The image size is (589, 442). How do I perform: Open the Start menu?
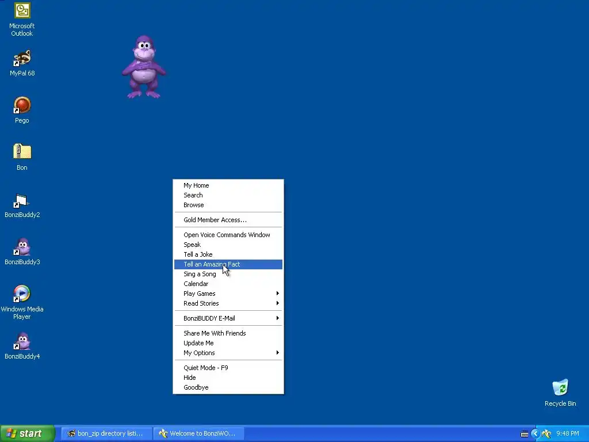tap(28, 433)
